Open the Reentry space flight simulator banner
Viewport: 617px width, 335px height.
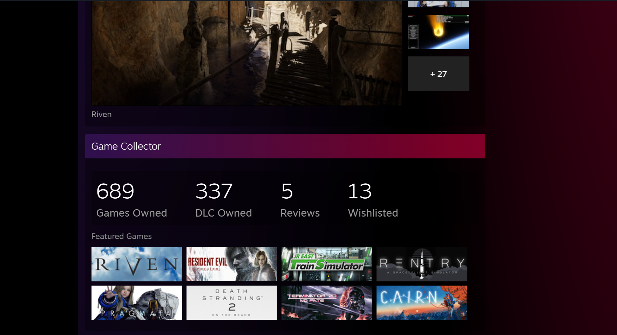pyautogui.click(x=422, y=264)
